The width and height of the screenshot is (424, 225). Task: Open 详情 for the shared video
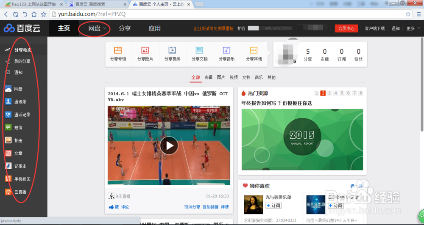tap(225, 207)
